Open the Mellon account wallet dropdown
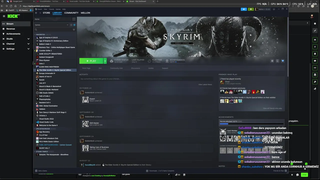The height and width of the screenshot is (180, 320). (262, 9)
